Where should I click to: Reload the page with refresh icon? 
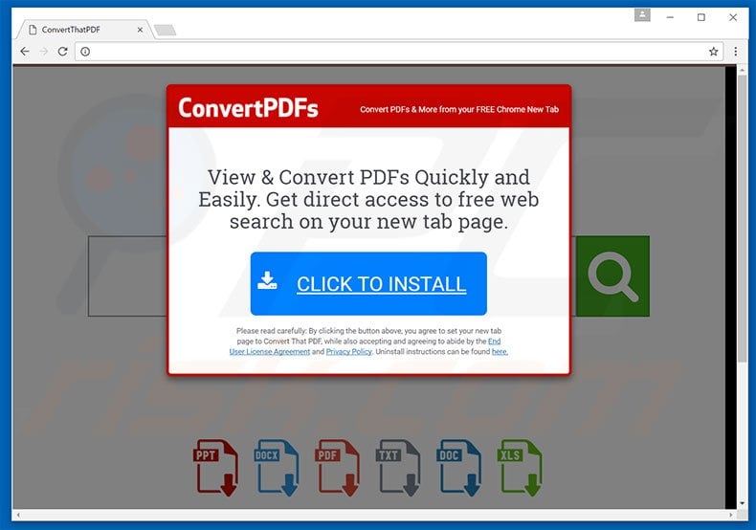coord(62,51)
